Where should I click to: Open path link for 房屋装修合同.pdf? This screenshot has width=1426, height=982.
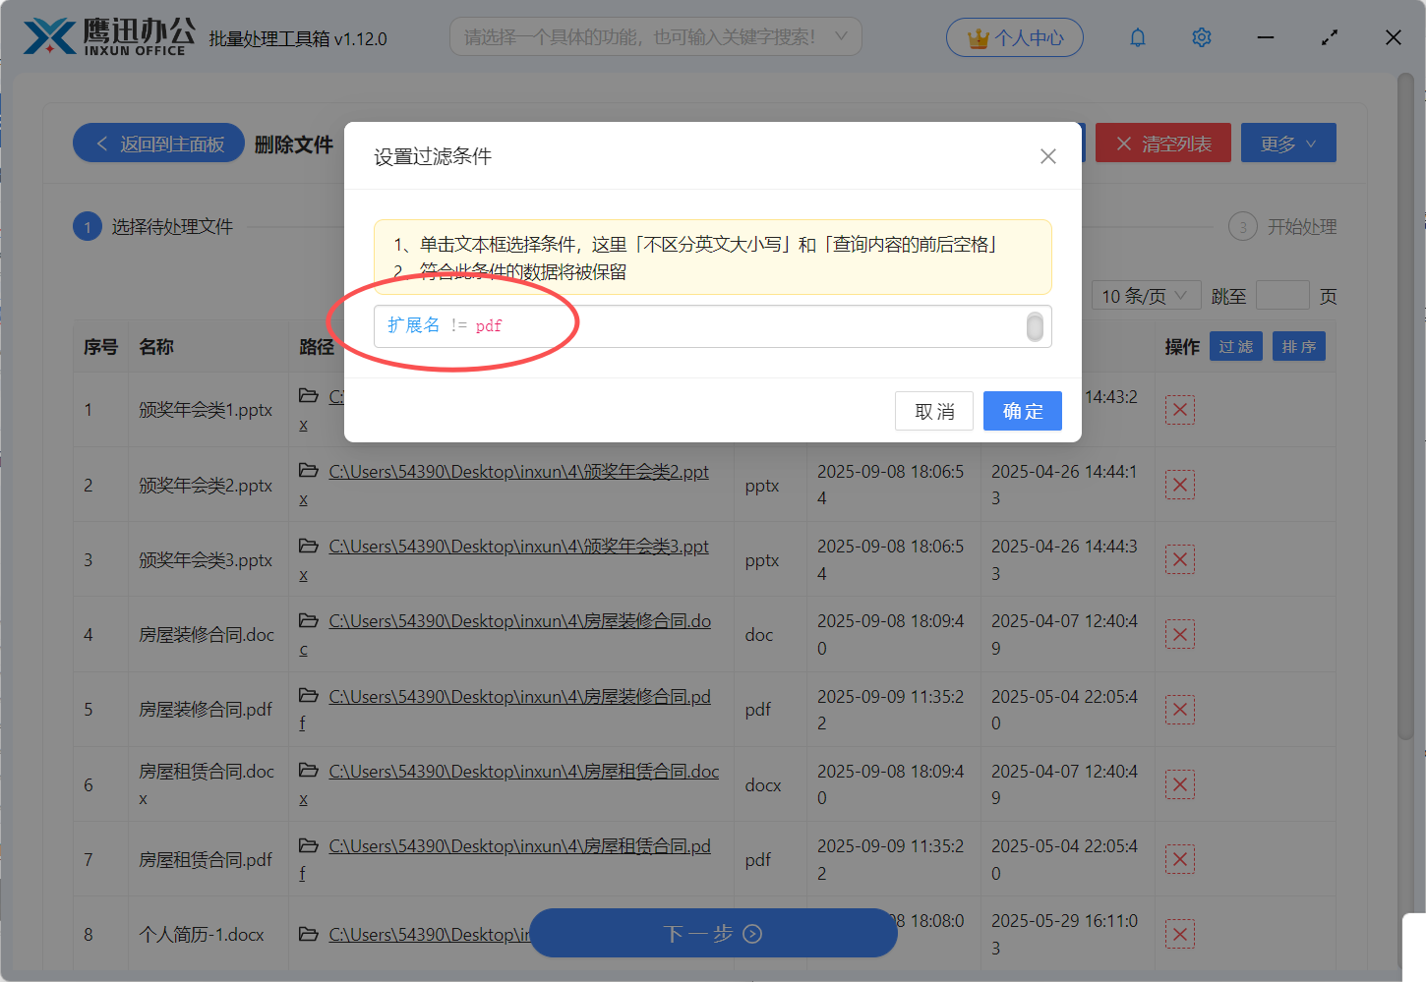(x=519, y=697)
